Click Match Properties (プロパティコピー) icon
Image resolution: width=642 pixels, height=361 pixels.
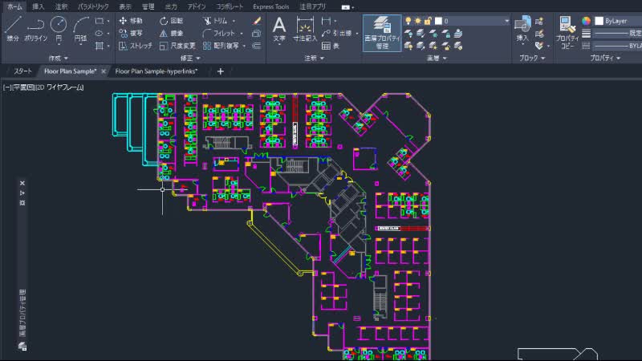click(x=567, y=33)
